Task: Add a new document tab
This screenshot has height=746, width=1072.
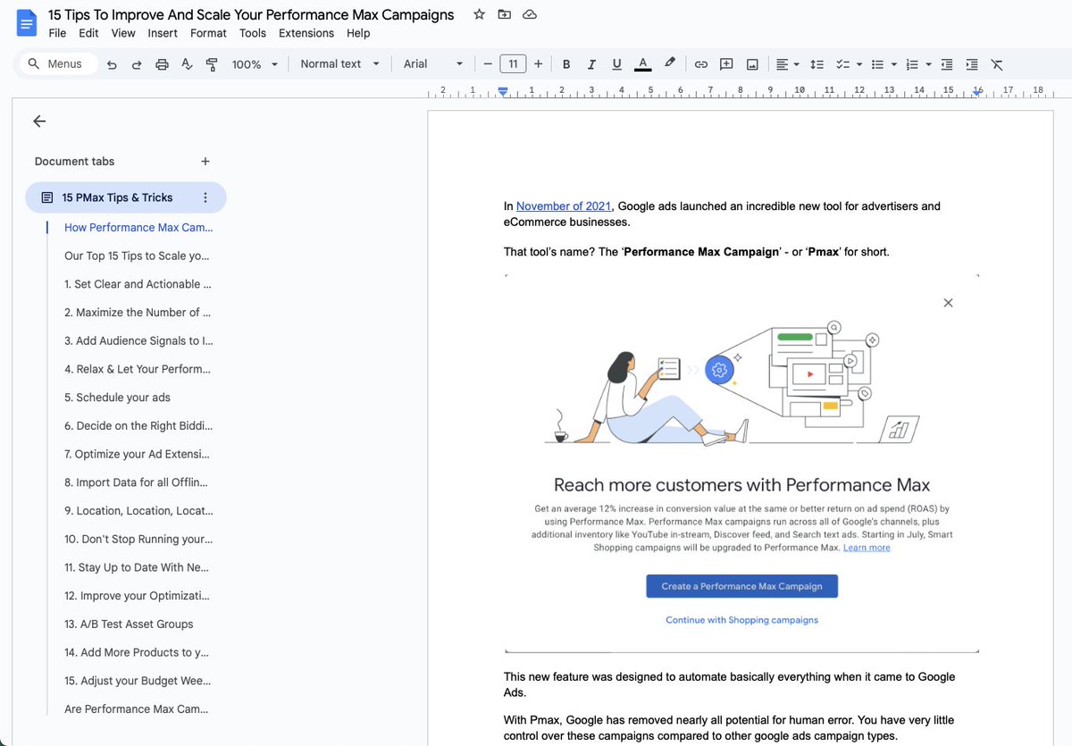Action: click(x=205, y=162)
